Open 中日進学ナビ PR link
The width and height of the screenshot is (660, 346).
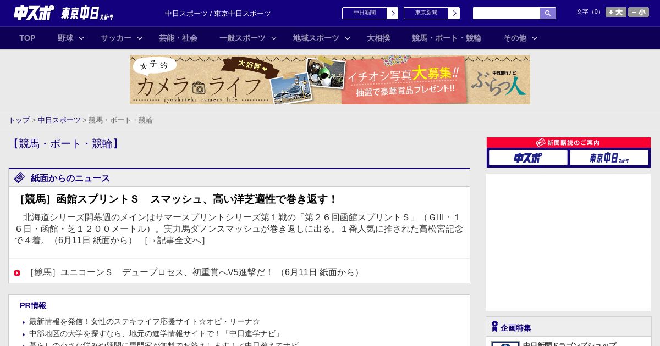click(156, 334)
